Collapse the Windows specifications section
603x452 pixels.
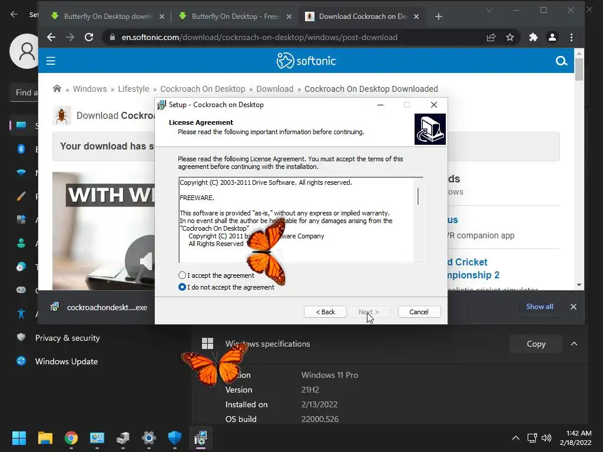574,344
